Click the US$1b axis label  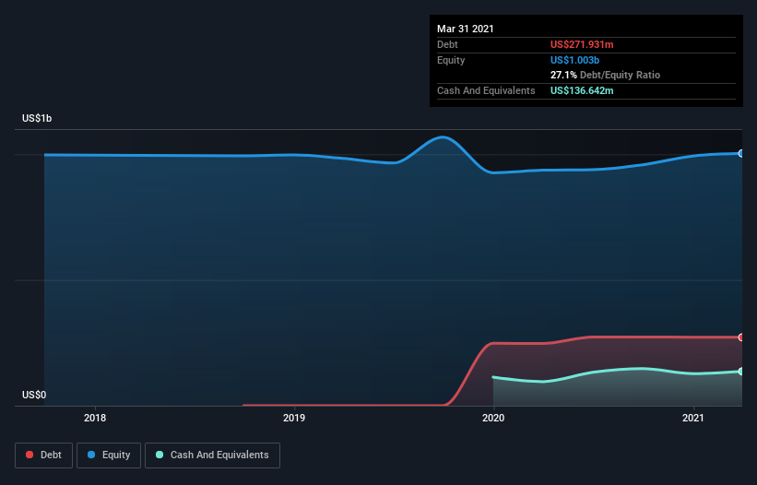point(37,118)
